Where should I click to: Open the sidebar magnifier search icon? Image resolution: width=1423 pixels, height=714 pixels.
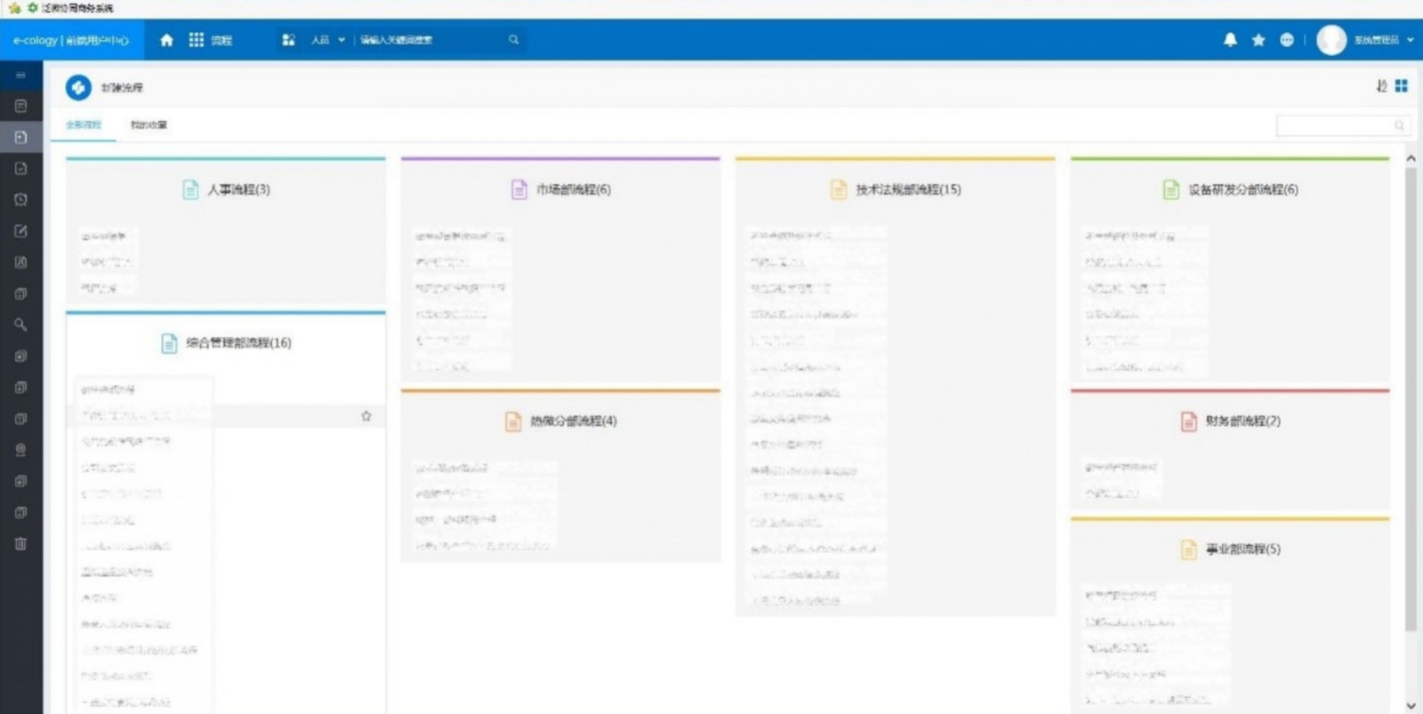(20, 325)
